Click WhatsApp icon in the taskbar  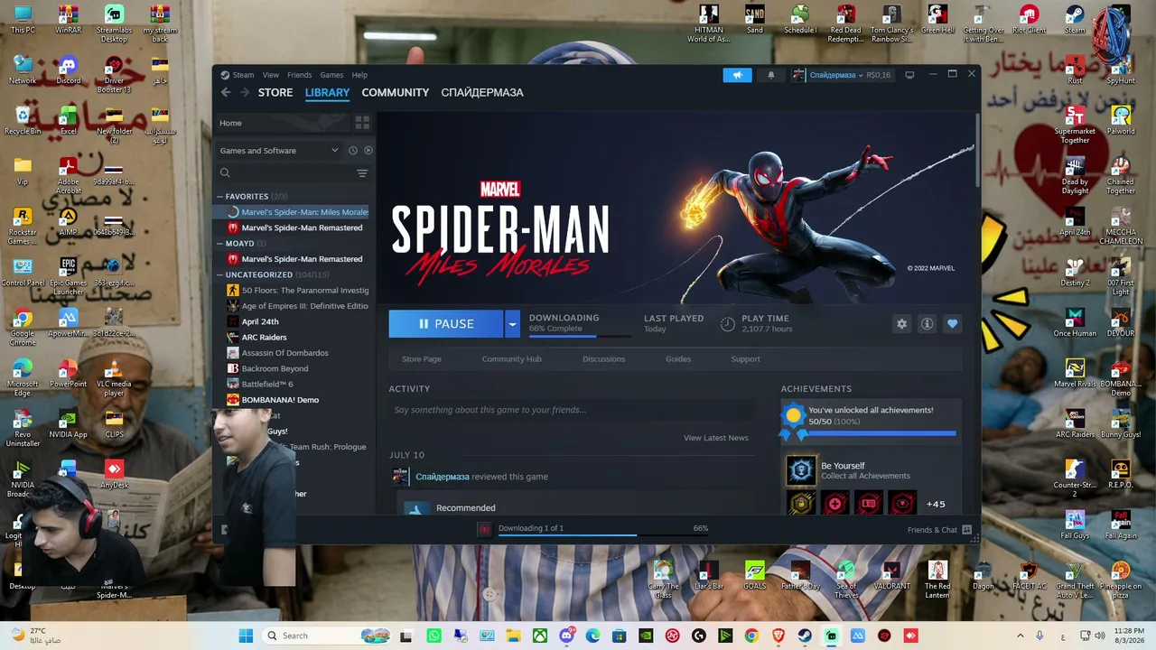pyautogui.click(x=434, y=636)
